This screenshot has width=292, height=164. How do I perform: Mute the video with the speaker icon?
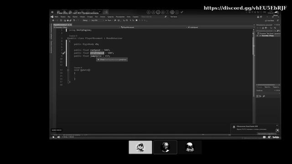pyautogui.click(x=59, y=137)
